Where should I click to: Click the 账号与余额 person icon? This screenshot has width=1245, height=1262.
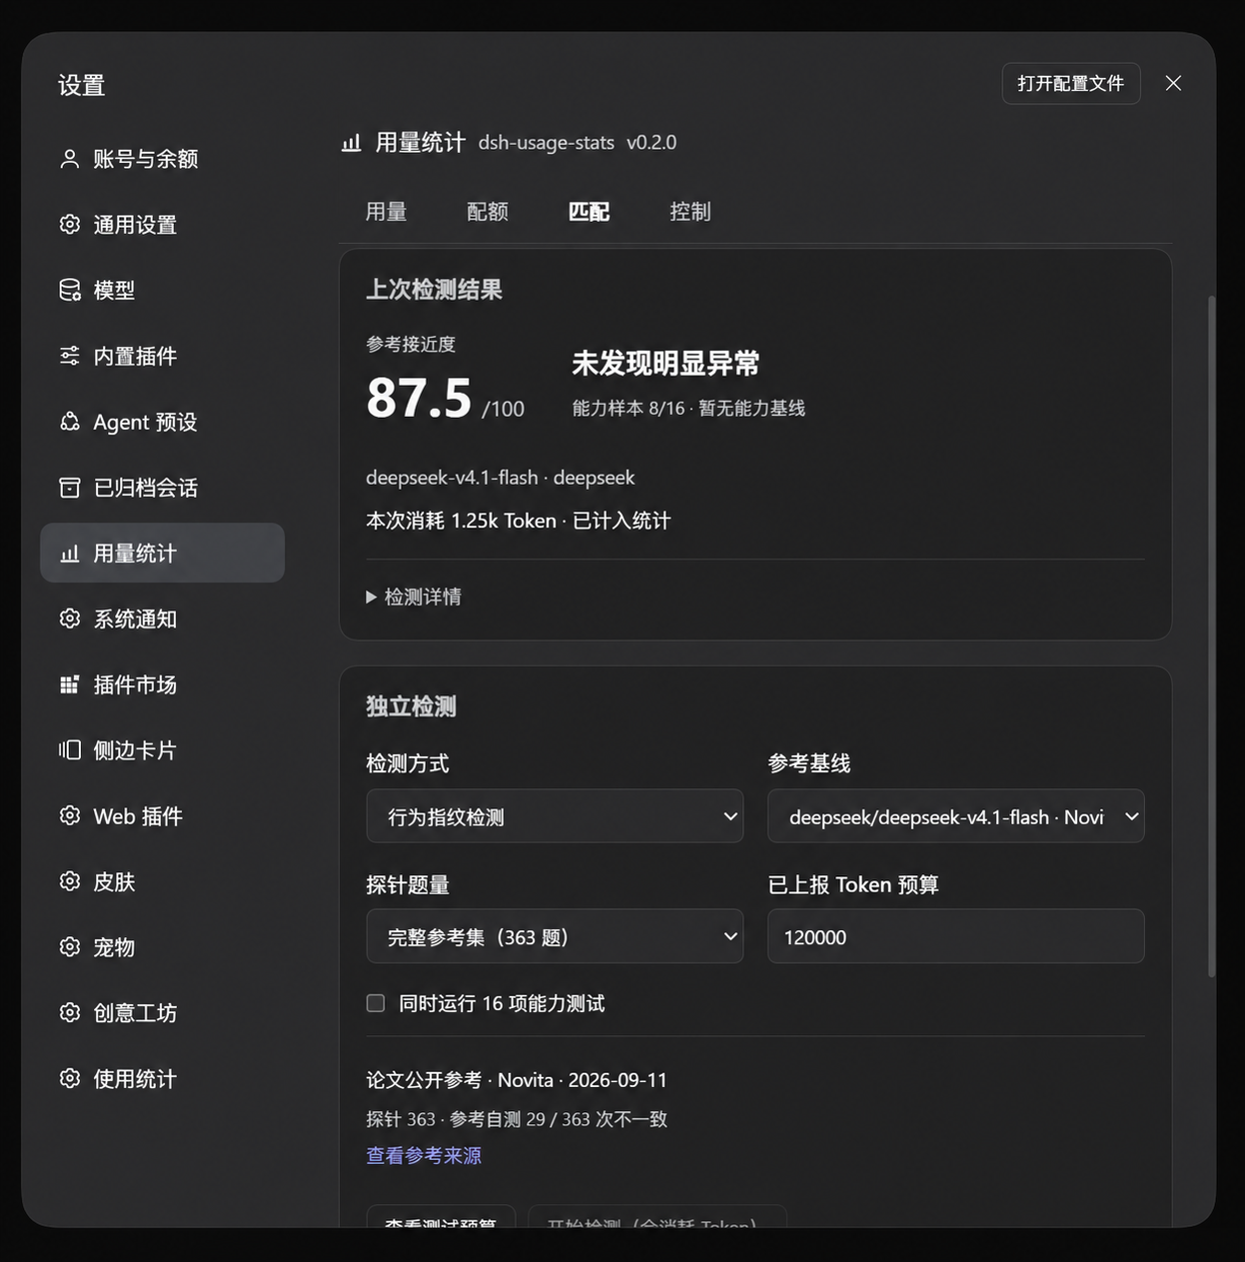69,159
